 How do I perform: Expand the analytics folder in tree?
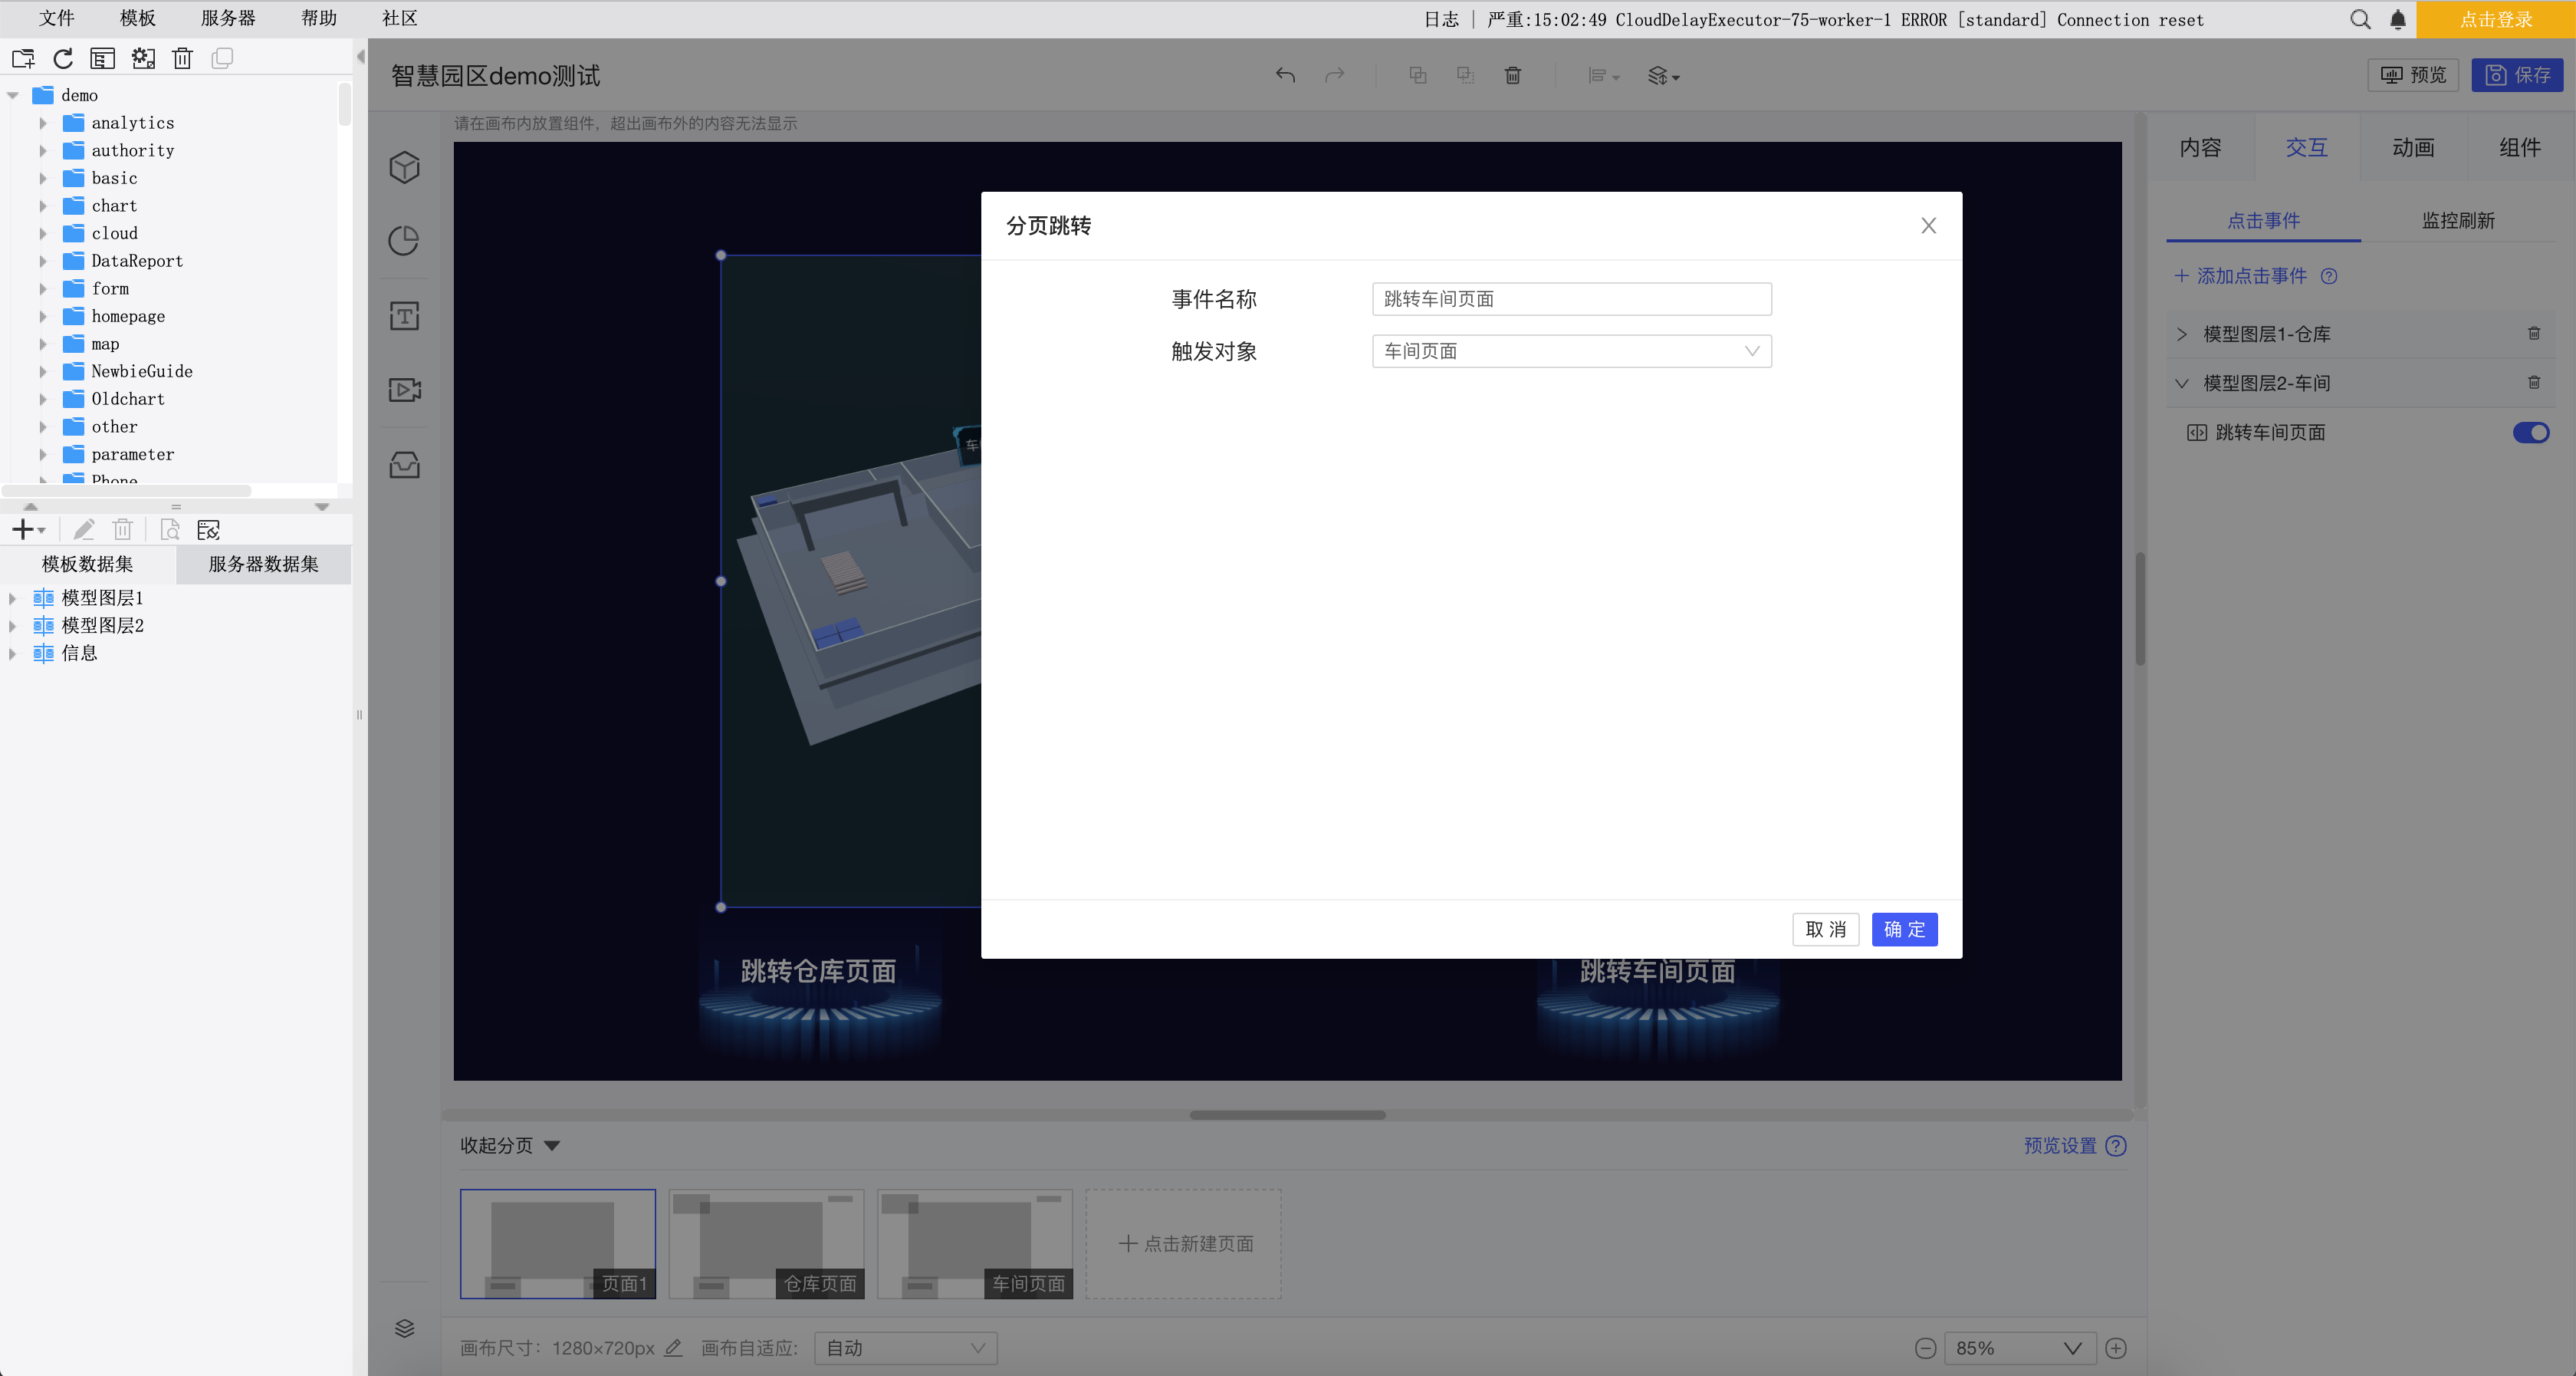point(43,123)
